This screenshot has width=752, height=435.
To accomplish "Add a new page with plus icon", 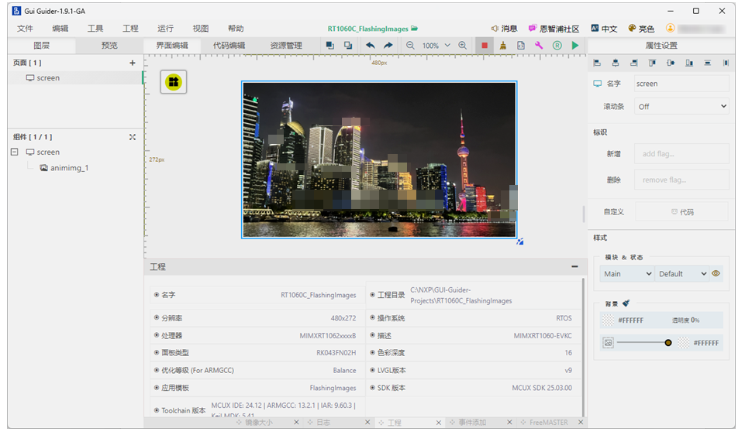I will (x=133, y=63).
